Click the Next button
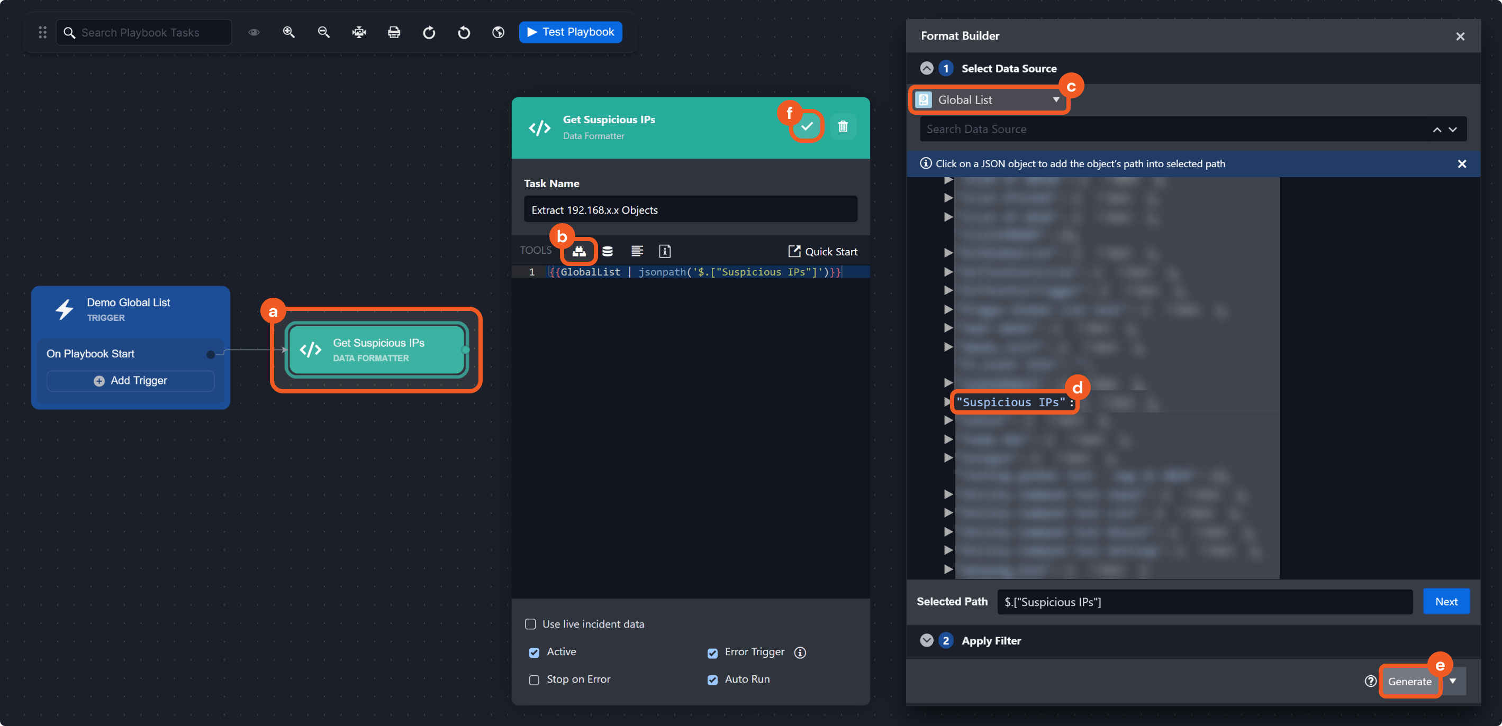Viewport: 1502px width, 726px height. point(1445,602)
